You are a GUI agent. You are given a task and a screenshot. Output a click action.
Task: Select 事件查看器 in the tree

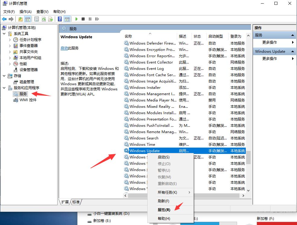tap(29, 46)
